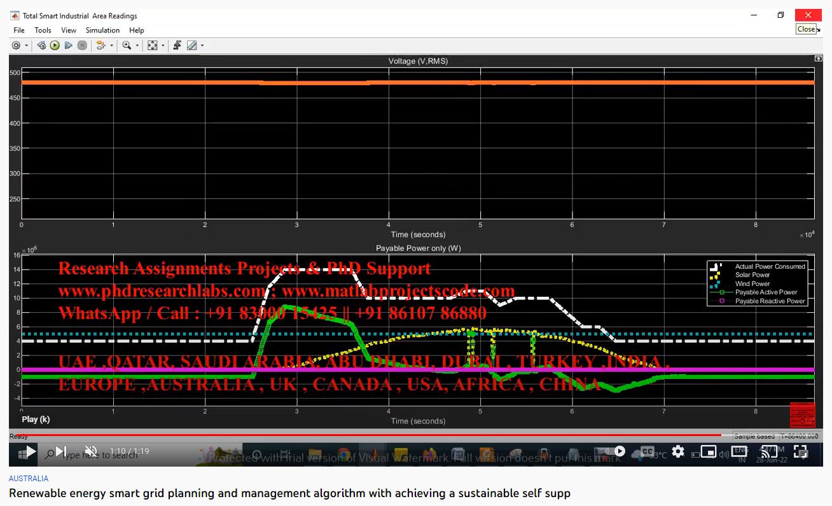The width and height of the screenshot is (832, 506).
Task: Open the dropdown arrow next to the configuration gear
Action: coord(27,46)
